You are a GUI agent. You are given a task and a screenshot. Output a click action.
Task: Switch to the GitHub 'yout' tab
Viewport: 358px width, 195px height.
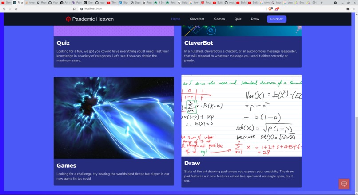[x=230, y=3]
